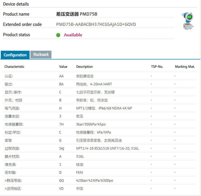
Task: Select the 认证 characteristic label
Action: click(x=9, y=76)
